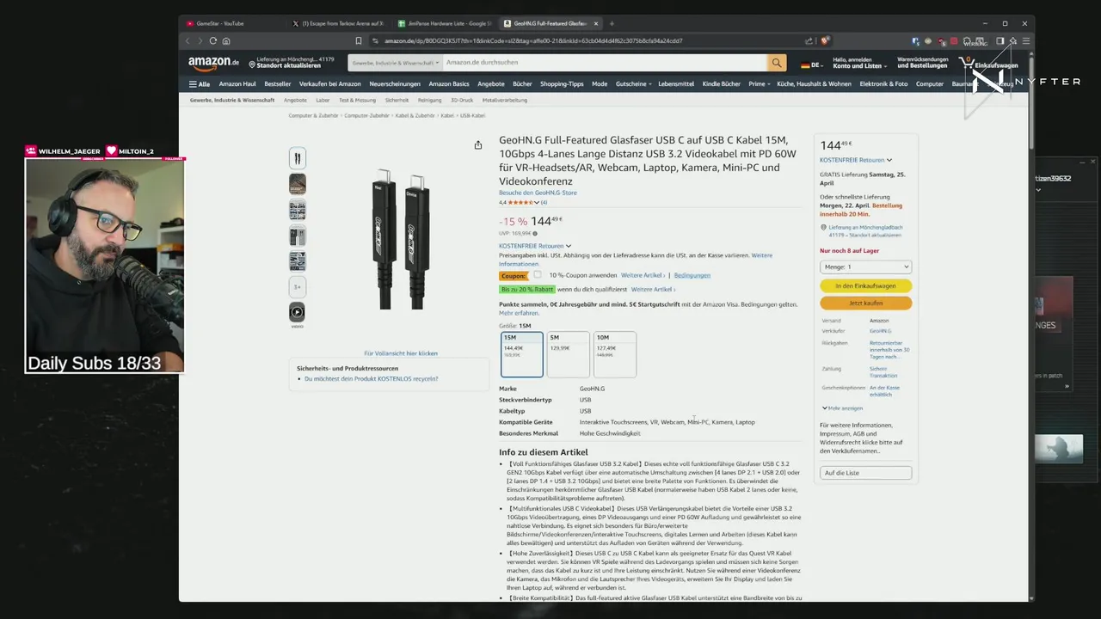Viewport: 1101px width, 619px height.
Task: Click the browser back arrow
Action: pos(188,40)
